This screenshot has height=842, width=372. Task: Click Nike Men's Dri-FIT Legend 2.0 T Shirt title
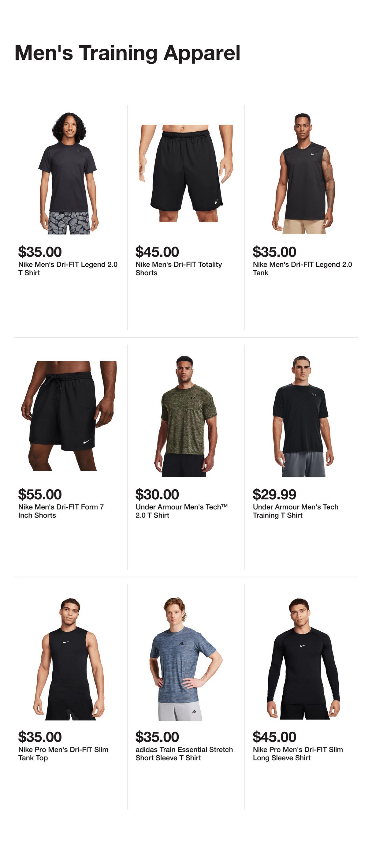point(68,268)
